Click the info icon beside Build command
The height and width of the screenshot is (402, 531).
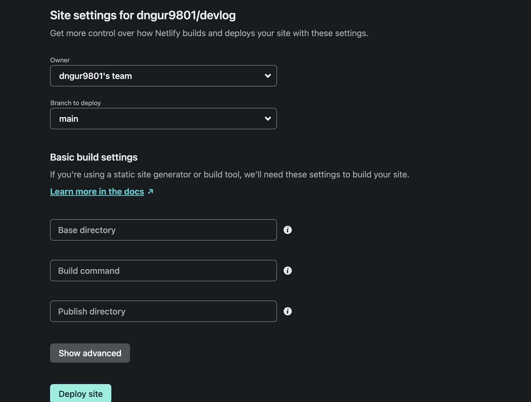287,271
